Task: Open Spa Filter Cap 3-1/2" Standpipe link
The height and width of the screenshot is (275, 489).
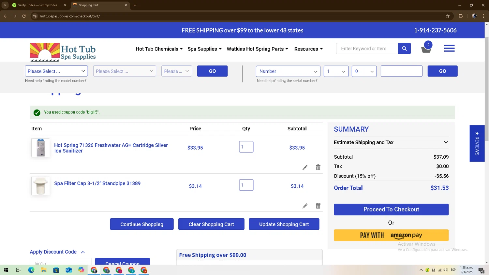Action: click(x=97, y=183)
